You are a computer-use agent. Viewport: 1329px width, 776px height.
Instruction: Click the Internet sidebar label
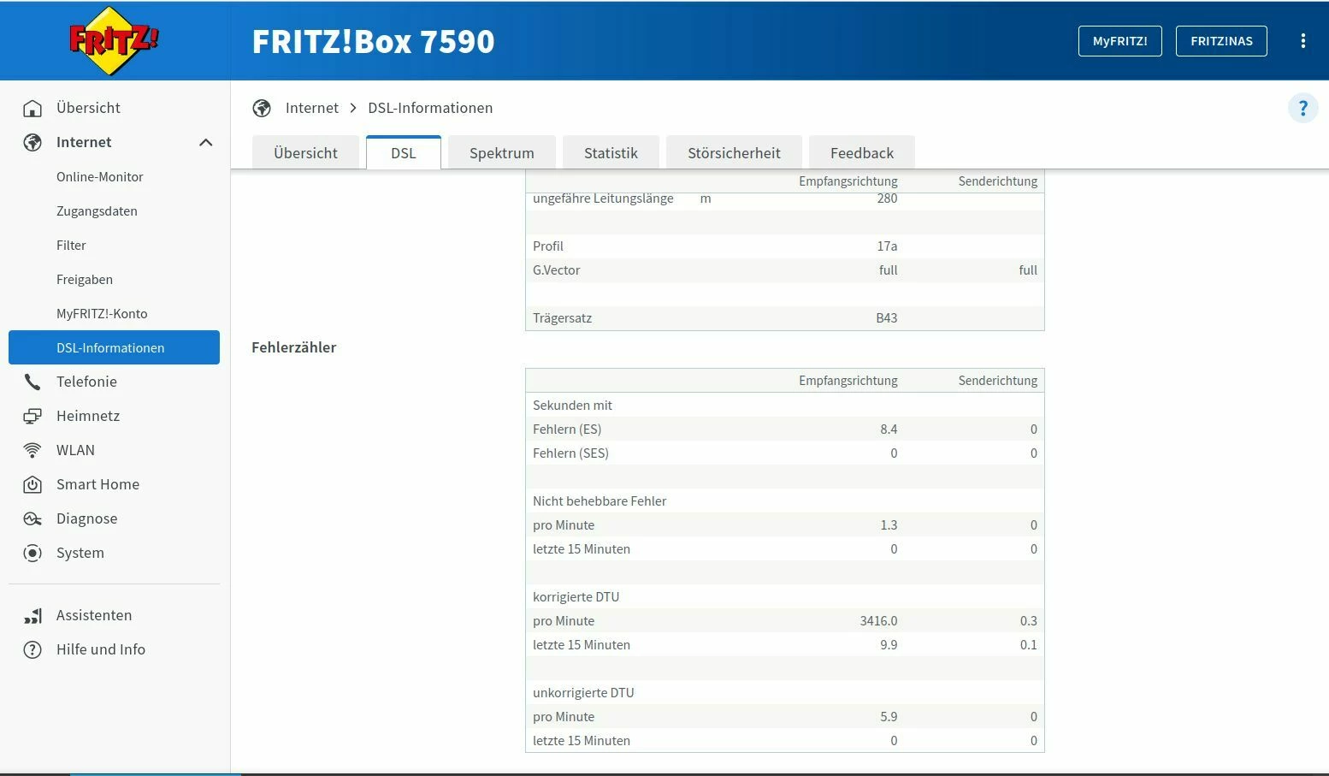click(x=84, y=142)
